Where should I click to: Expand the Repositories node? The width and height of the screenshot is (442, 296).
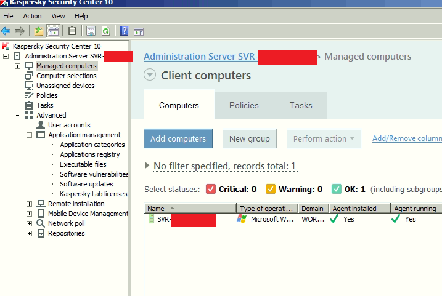tap(29, 233)
